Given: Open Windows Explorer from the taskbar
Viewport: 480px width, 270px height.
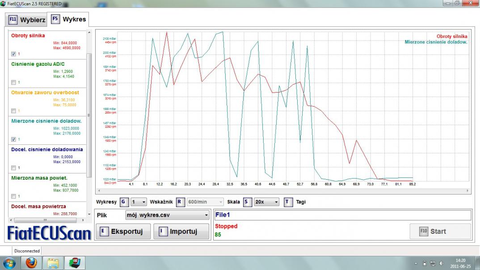Looking at the screenshot, I should [x=53, y=263].
